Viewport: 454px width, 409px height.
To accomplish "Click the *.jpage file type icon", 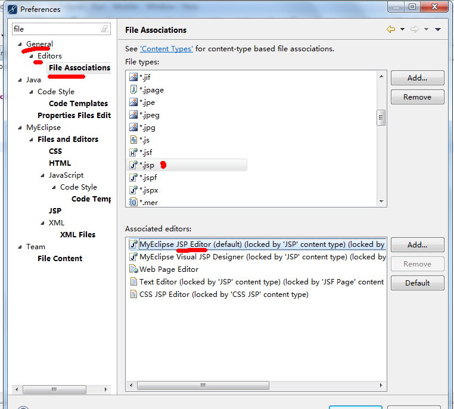I will (x=133, y=90).
